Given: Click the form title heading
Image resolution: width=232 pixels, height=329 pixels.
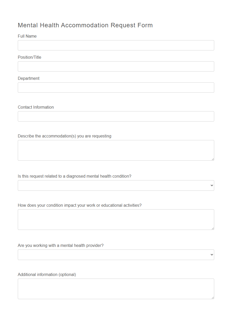Looking at the screenshot, I should (x=85, y=25).
